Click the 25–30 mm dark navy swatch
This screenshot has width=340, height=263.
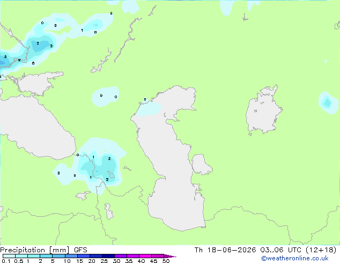108,256
